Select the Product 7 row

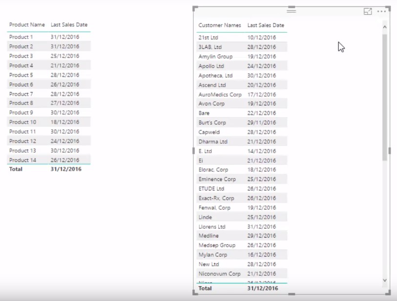coord(49,94)
